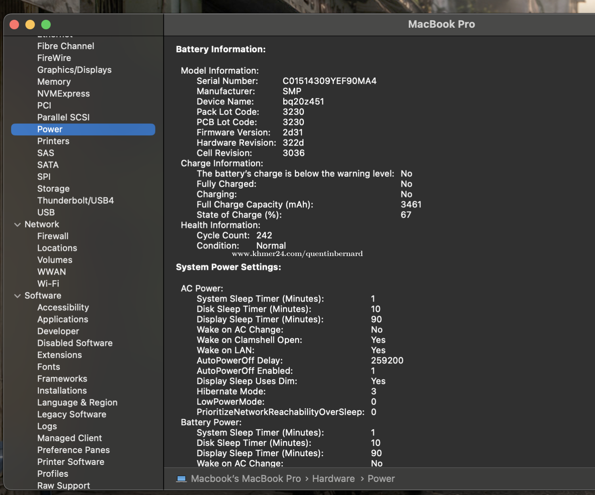
Task: Click the Hardware Revision value 322d
Action: pyautogui.click(x=294, y=143)
